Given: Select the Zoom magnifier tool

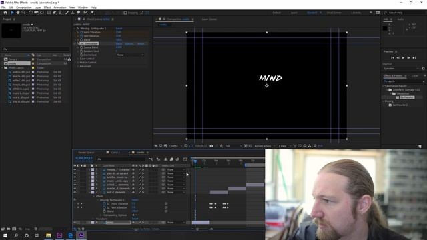Looking at the screenshot, I should pyautogui.click(x=24, y=13).
